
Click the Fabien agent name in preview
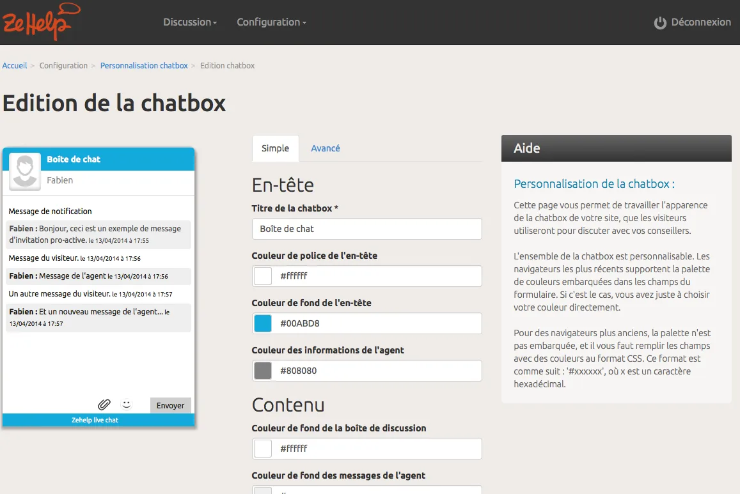[60, 180]
